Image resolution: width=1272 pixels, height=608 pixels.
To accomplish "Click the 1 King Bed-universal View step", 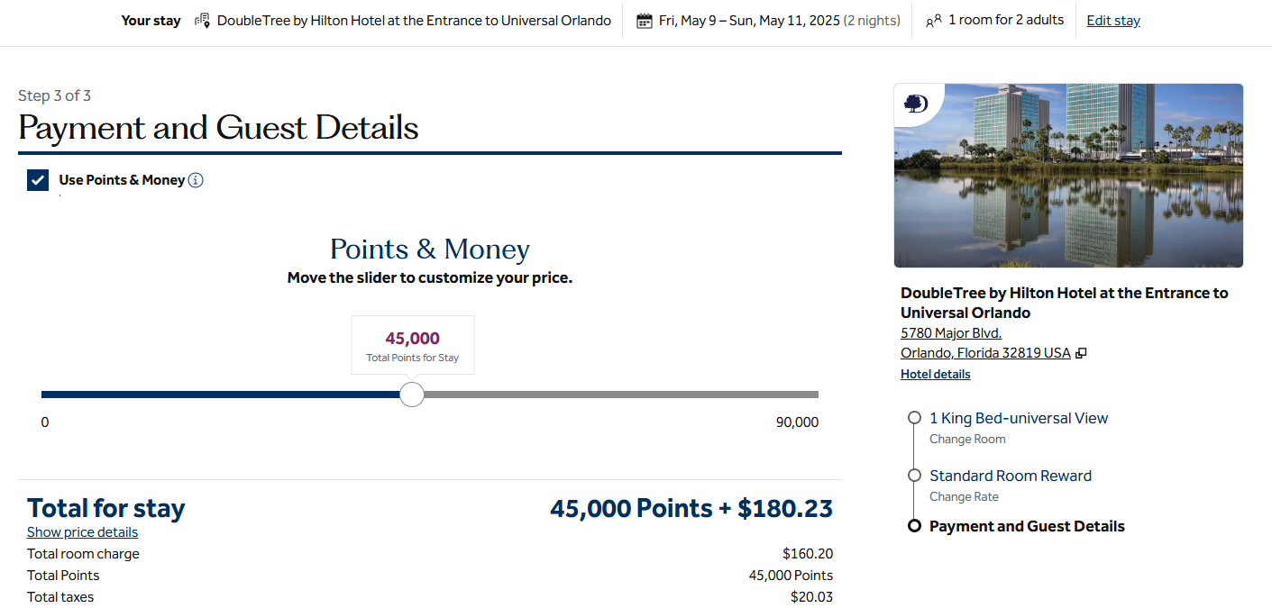I will [1019, 418].
